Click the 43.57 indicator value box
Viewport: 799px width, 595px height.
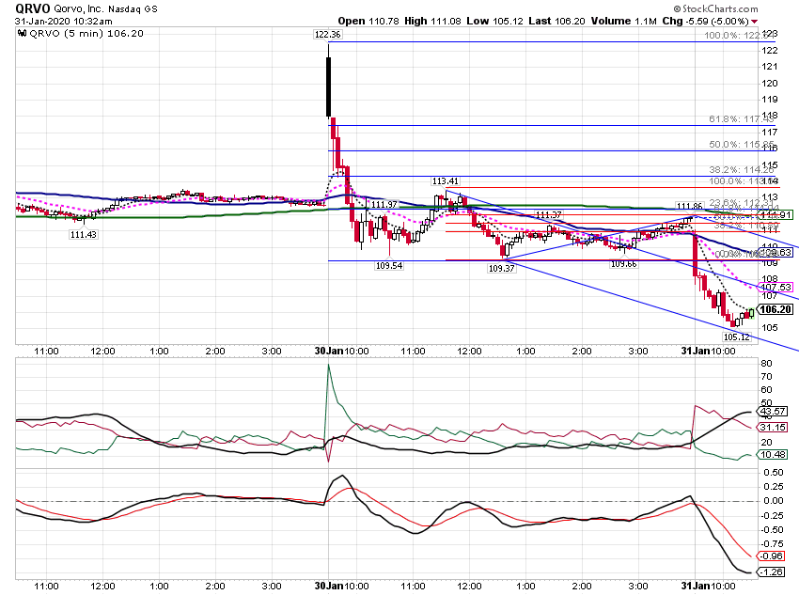[x=773, y=411]
